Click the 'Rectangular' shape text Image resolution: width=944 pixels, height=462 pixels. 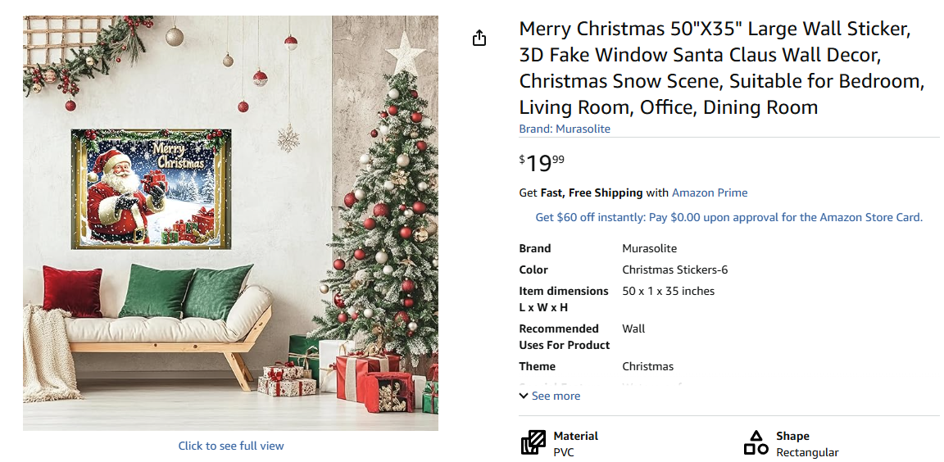pos(807,452)
